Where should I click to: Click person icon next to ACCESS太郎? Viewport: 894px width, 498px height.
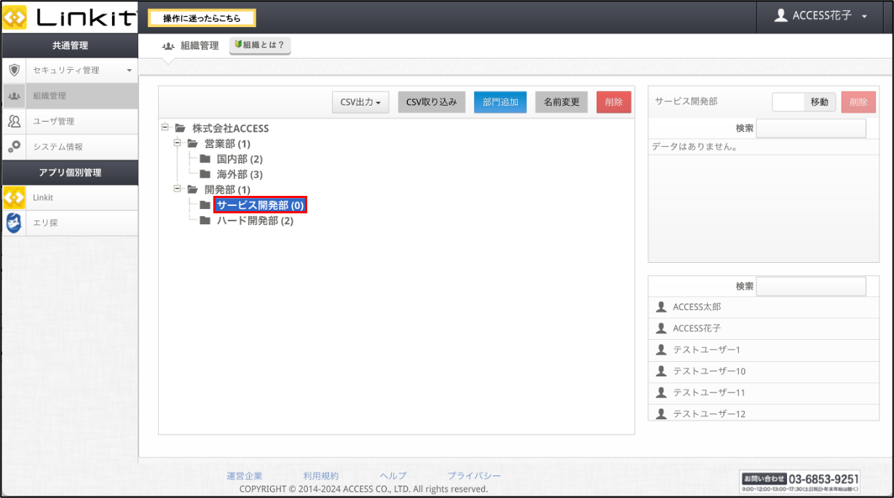[x=661, y=307]
